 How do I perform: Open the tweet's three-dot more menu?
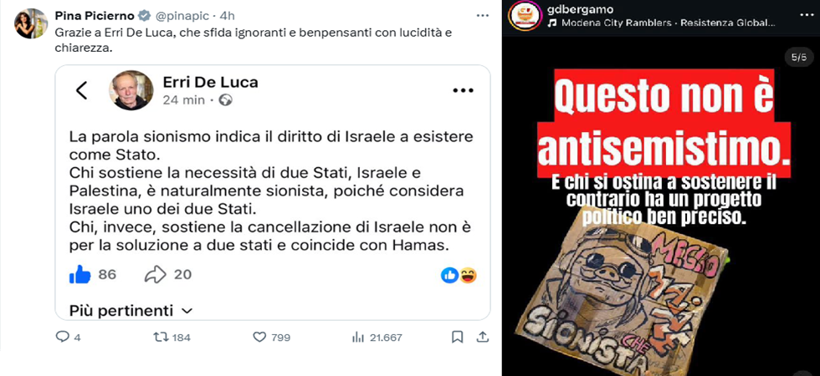482,16
